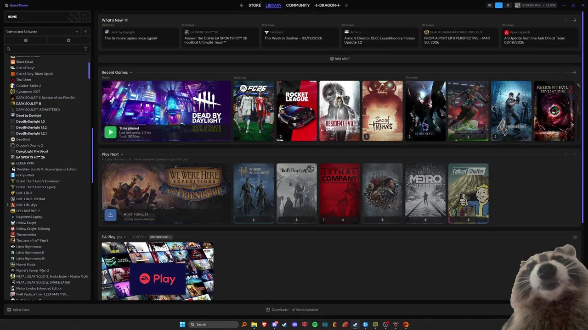Toggle the collections grid view icon
Image resolution: width=588 pixels, height=330 pixels.
click(x=85, y=17)
